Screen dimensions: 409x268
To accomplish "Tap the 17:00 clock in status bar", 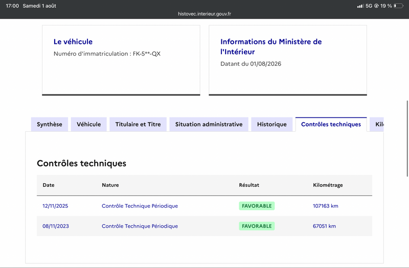I will tap(12, 6).
